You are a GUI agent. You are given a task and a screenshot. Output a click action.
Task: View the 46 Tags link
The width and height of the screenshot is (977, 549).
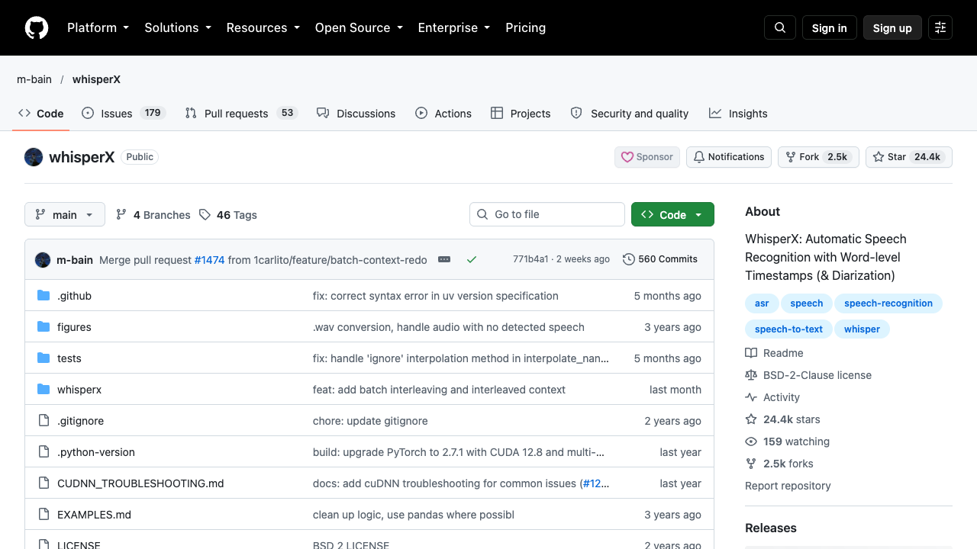coord(228,215)
